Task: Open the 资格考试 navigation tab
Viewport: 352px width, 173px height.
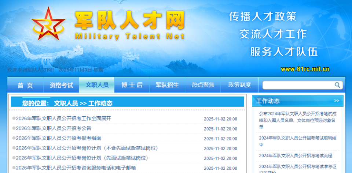Action: tap(61, 85)
